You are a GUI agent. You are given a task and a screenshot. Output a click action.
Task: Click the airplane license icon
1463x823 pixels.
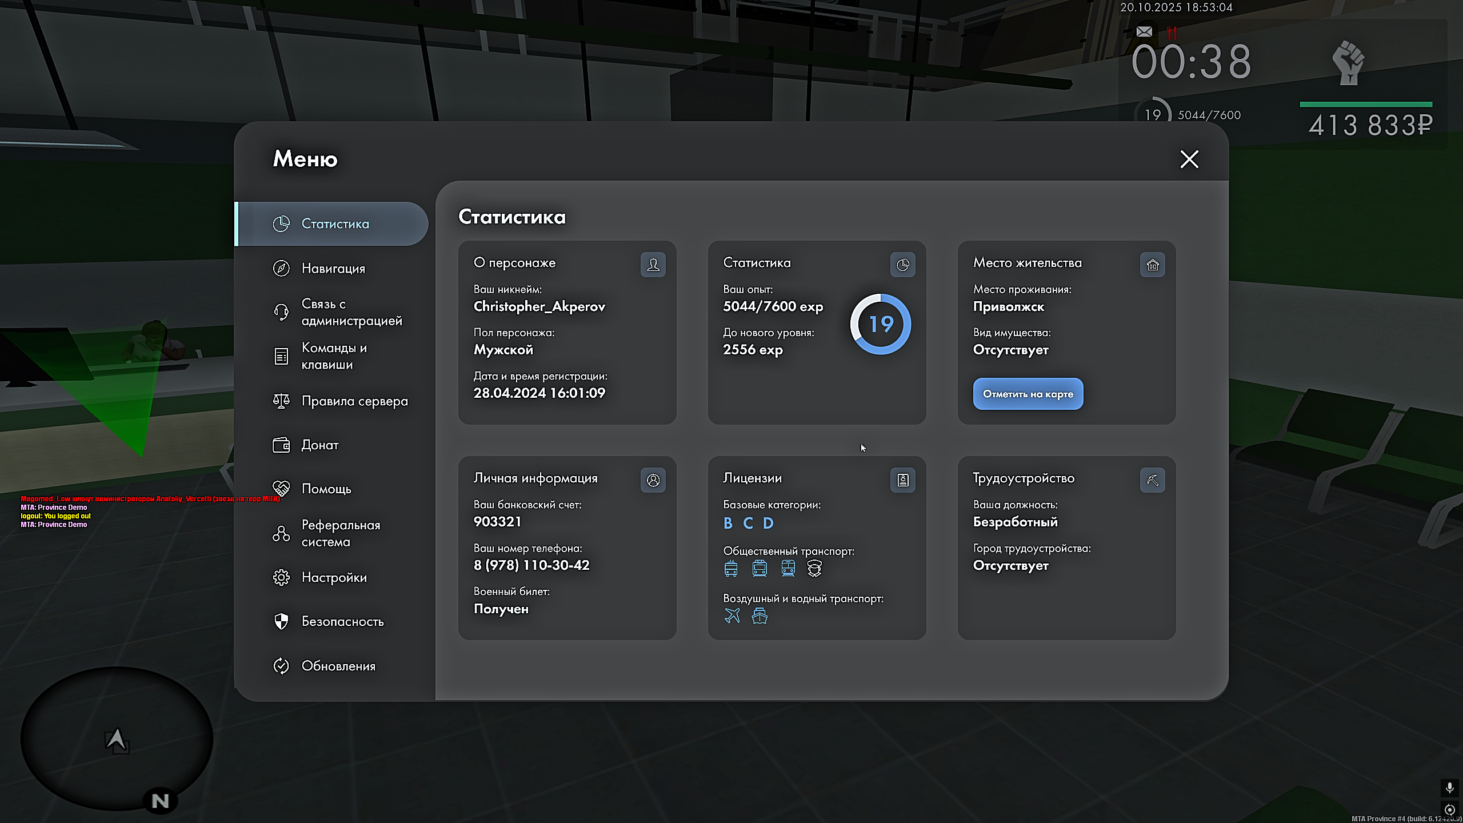(732, 616)
